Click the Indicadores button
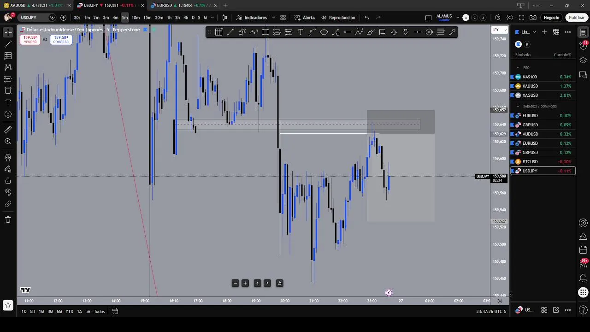590x332 pixels. click(x=252, y=18)
